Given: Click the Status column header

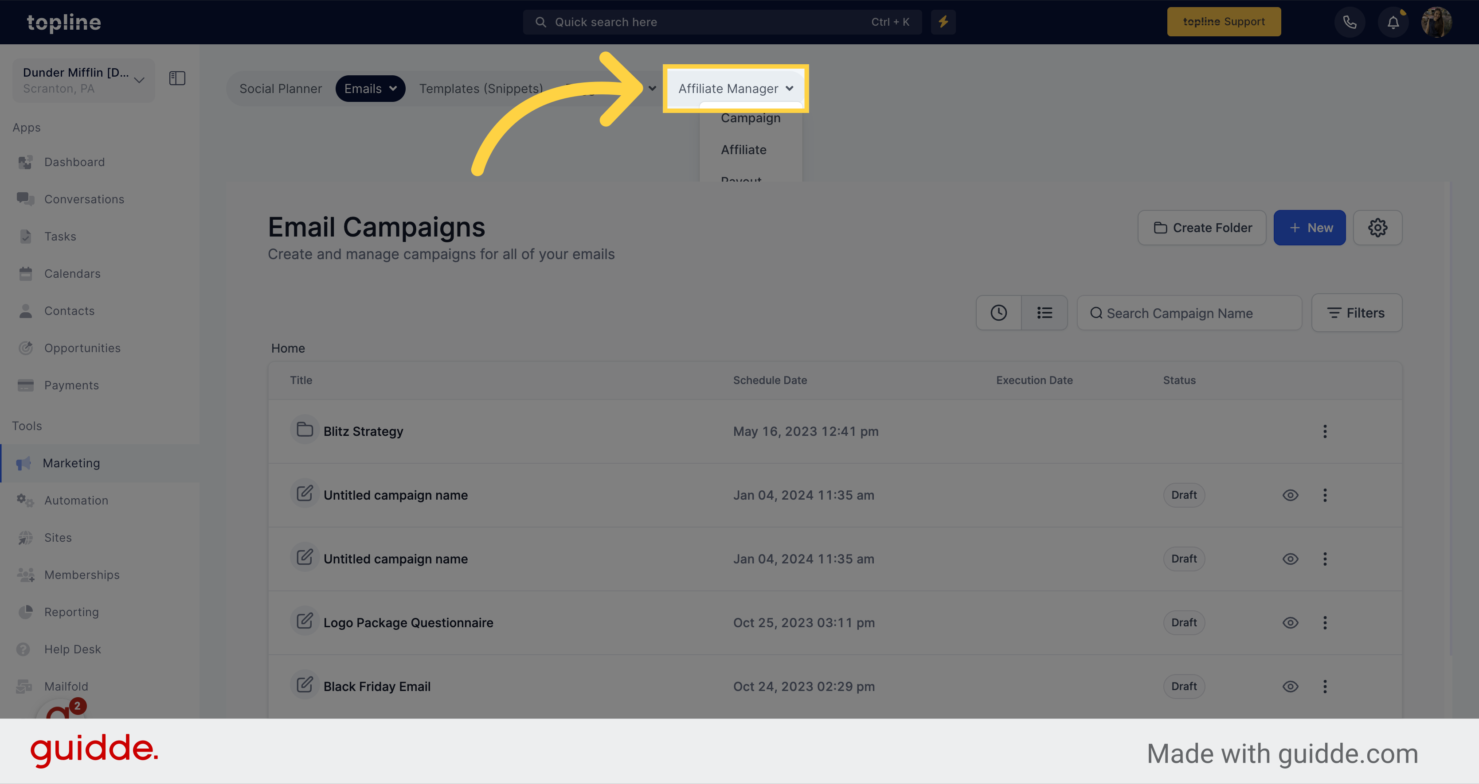Looking at the screenshot, I should tap(1179, 380).
